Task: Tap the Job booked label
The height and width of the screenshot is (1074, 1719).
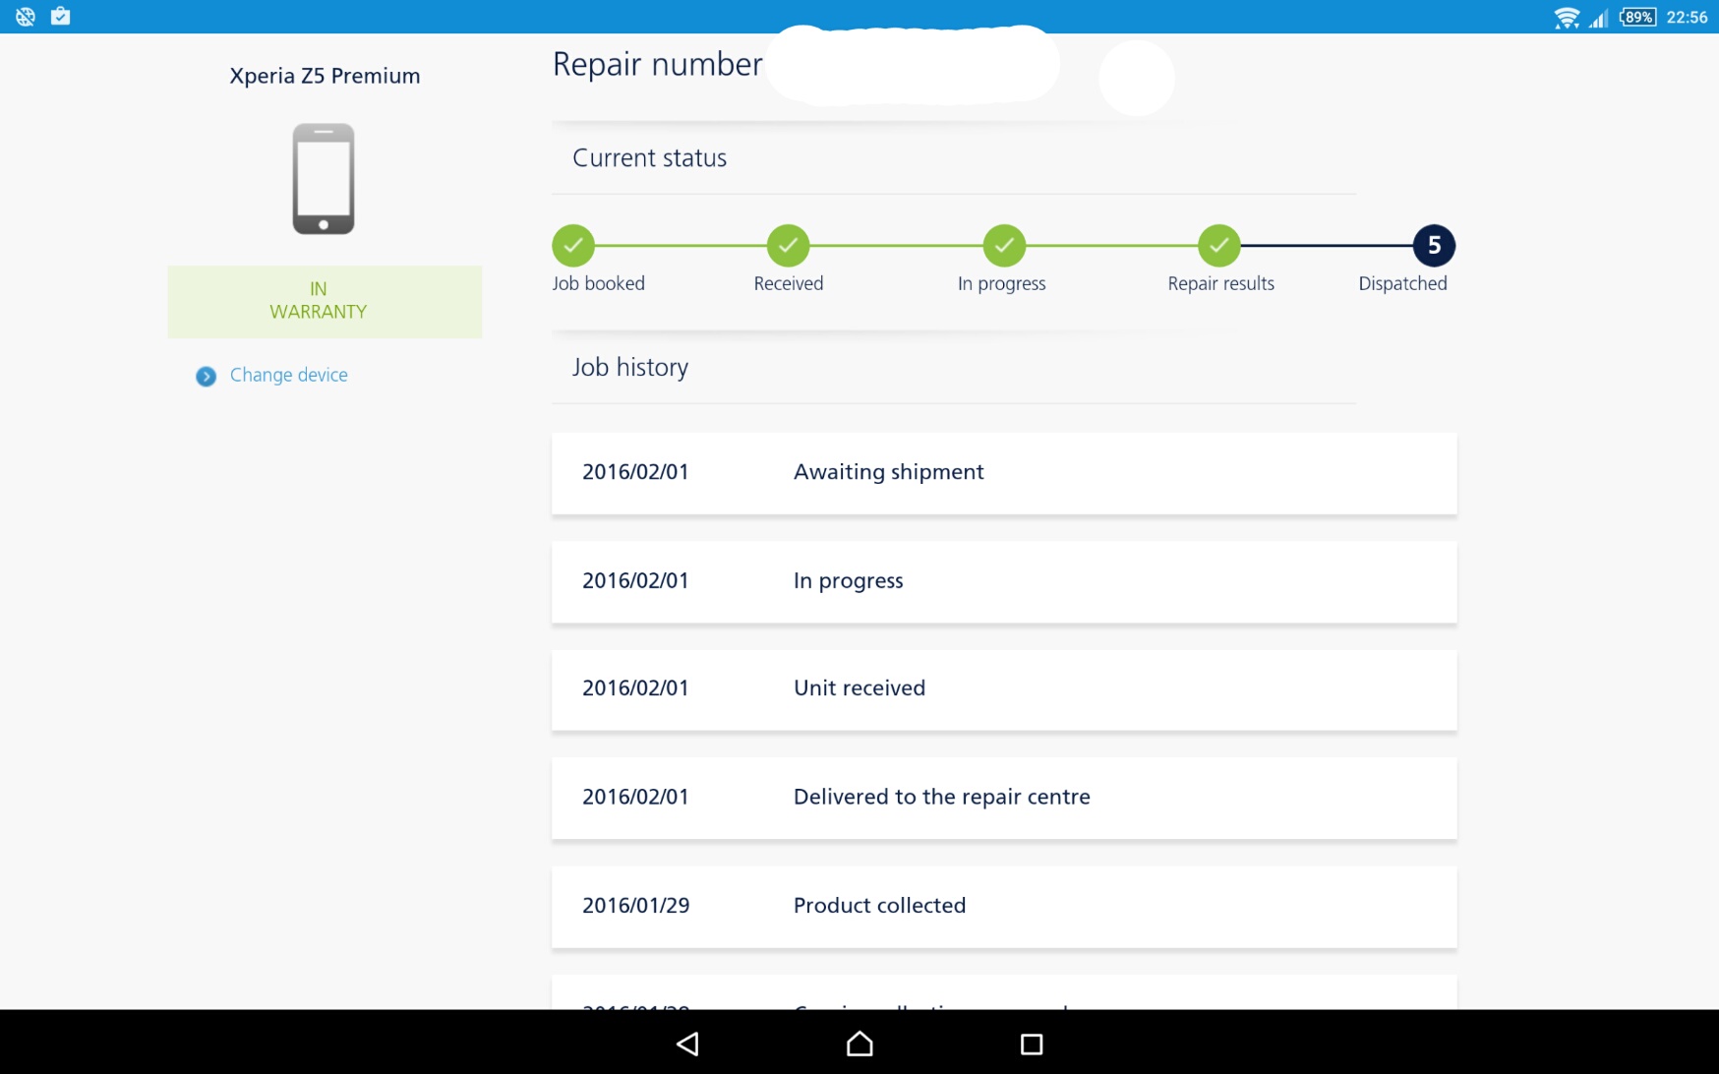Action: 599,283
